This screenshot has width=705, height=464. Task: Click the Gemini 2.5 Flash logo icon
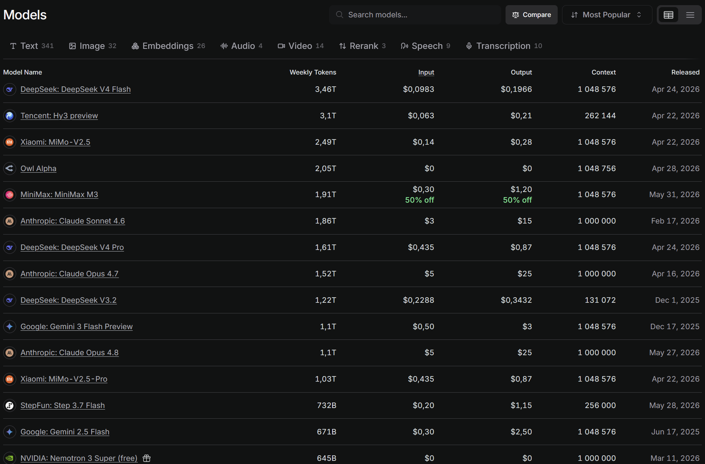[x=9, y=432]
